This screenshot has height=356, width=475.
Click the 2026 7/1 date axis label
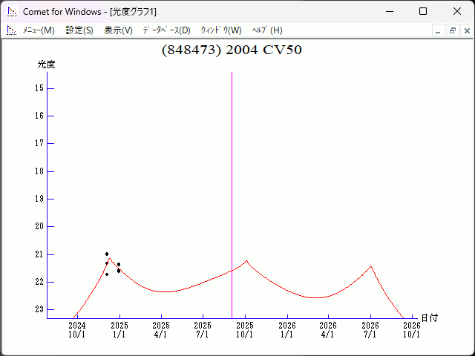pyautogui.click(x=370, y=329)
